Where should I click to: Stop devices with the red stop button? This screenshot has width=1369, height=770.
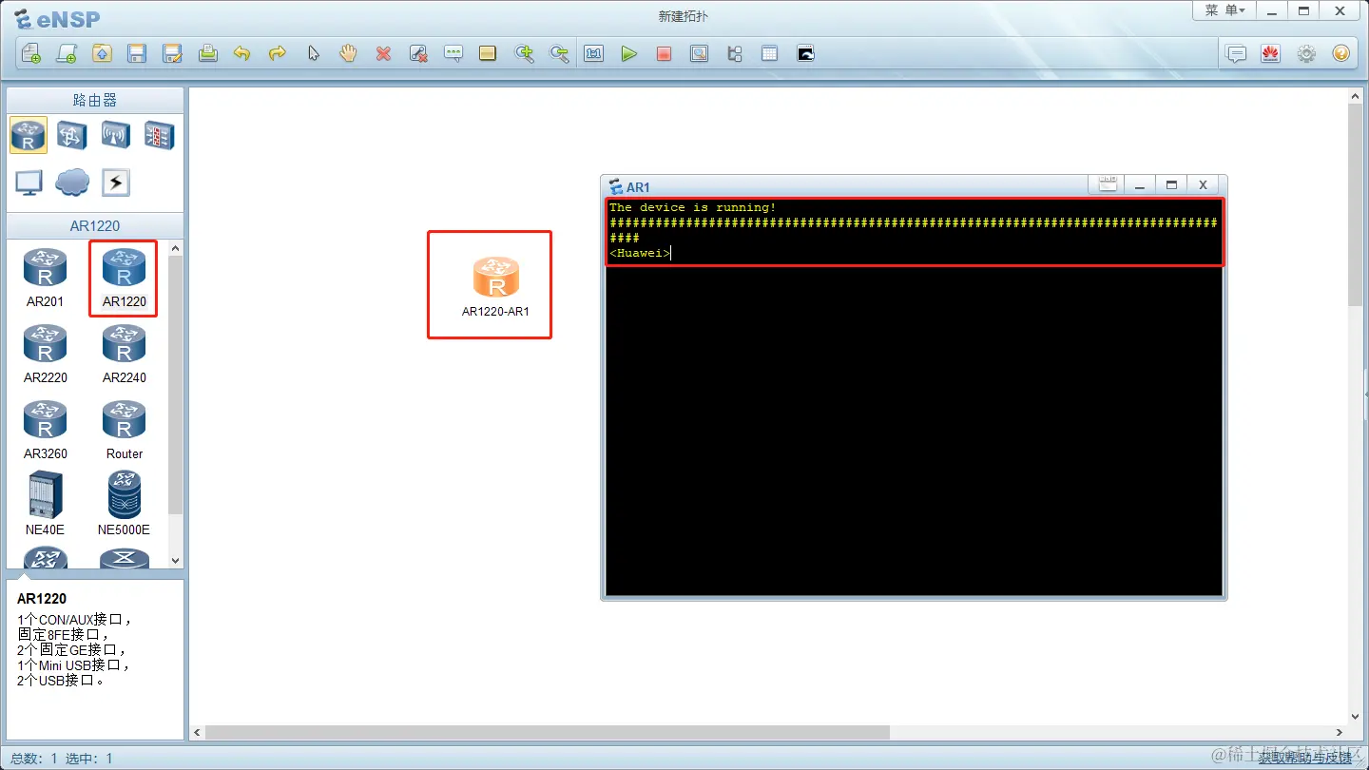664,54
